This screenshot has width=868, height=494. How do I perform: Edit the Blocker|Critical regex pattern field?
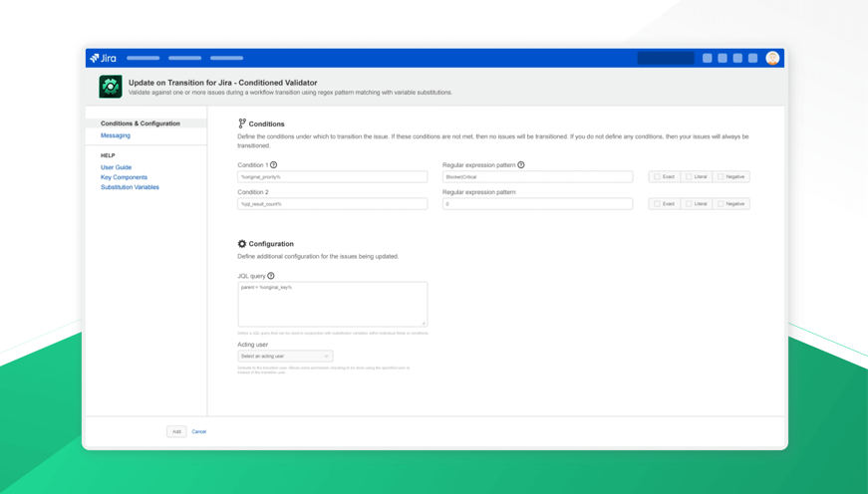point(537,177)
